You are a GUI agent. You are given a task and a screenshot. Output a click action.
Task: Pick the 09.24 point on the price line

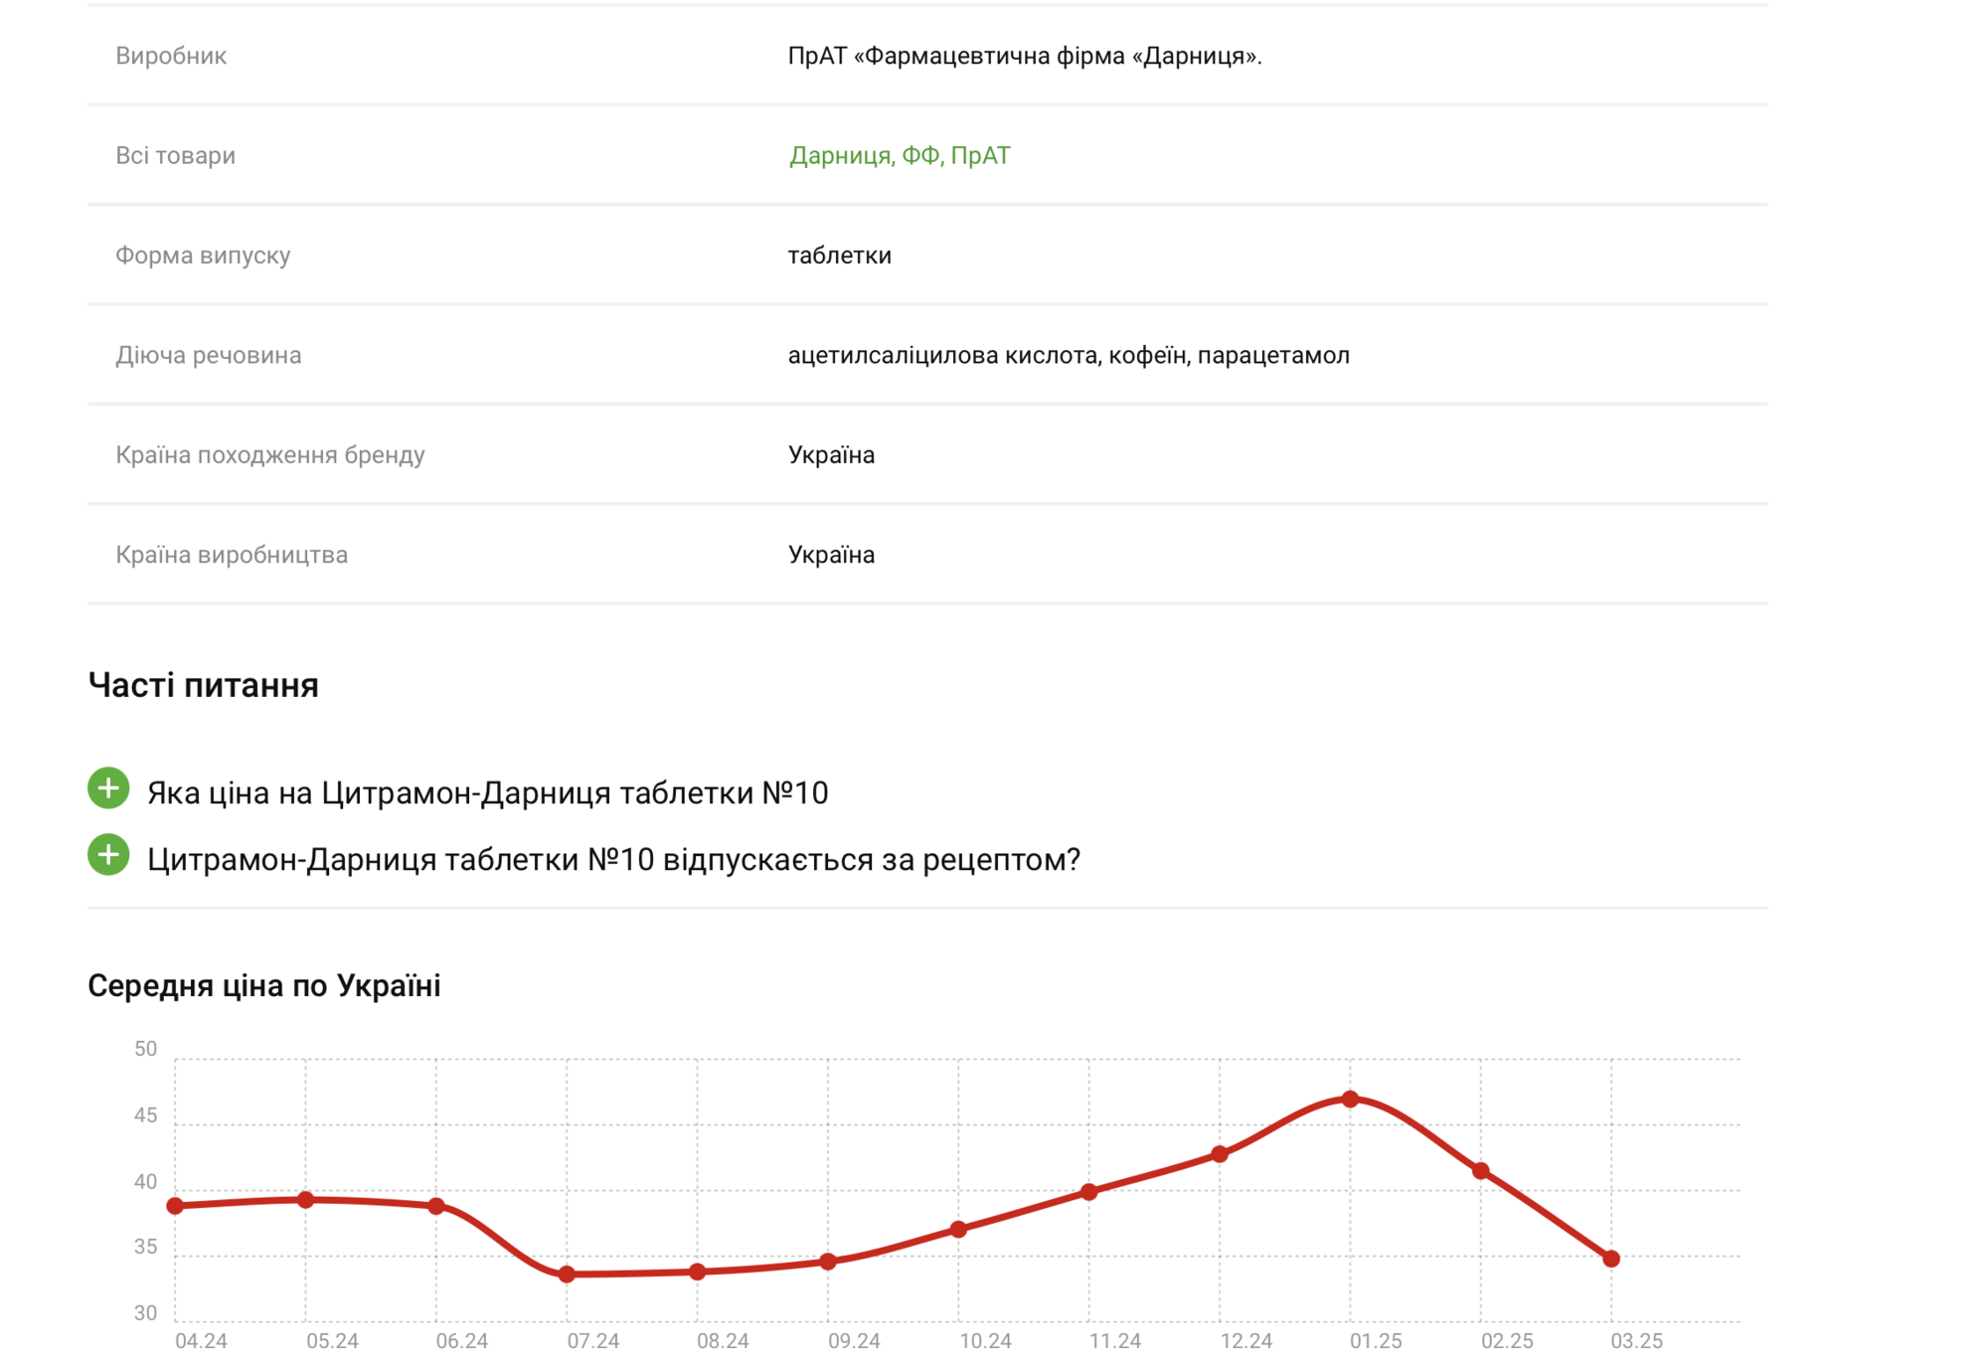tap(828, 1262)
